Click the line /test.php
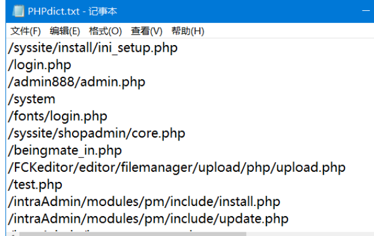Viewport: 374px width, 236px height. click(35, 184)
